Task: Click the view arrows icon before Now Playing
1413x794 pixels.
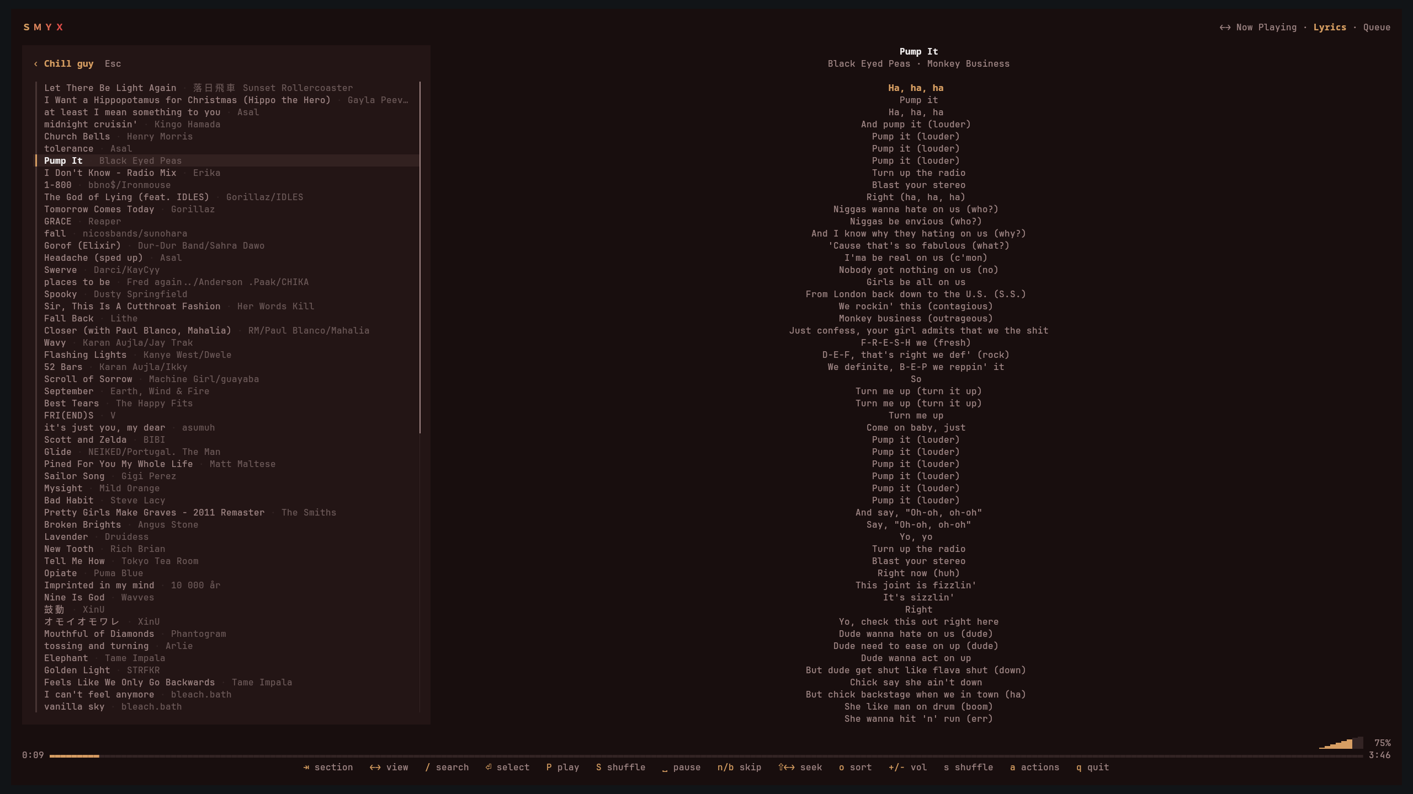Action: 1225,28
